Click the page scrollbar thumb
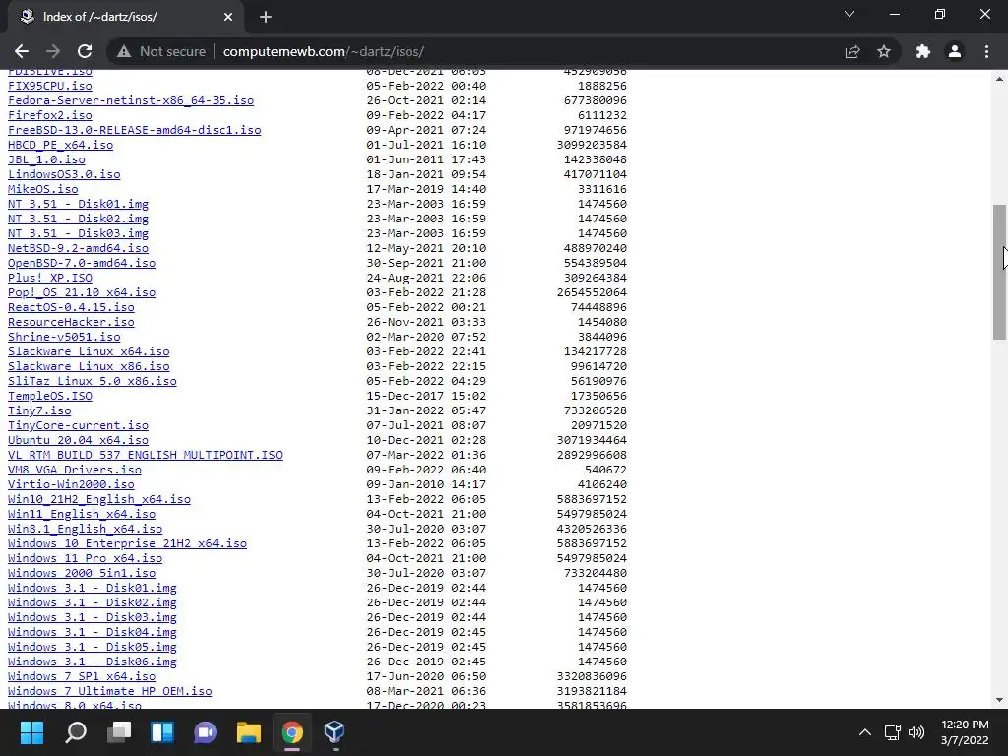This screenshot has width=1008, height=756. [999, 272]
